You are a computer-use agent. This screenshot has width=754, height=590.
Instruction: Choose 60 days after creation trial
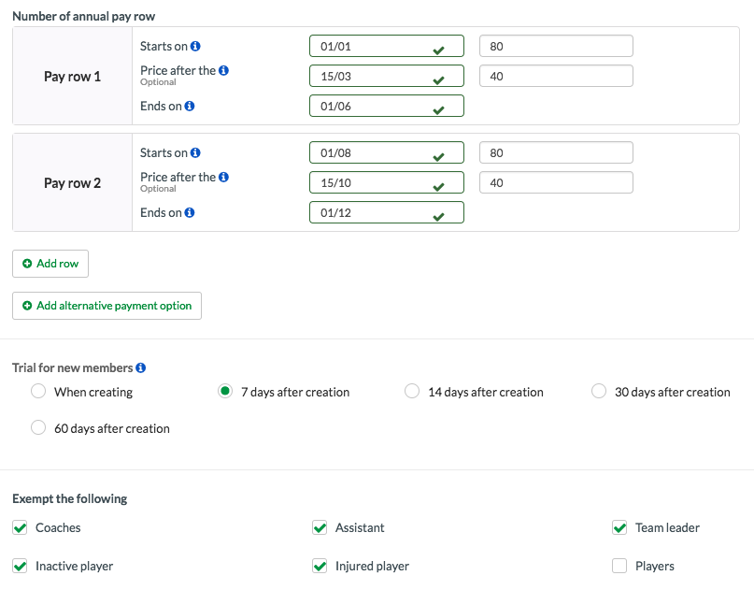click(x=38, y=427)
